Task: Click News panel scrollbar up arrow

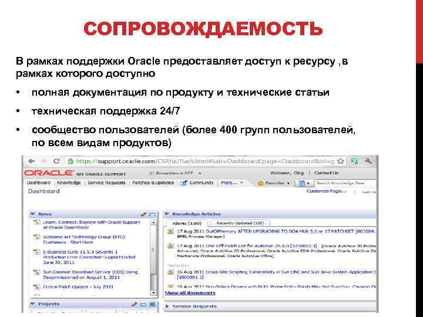Action: (153, 223)
